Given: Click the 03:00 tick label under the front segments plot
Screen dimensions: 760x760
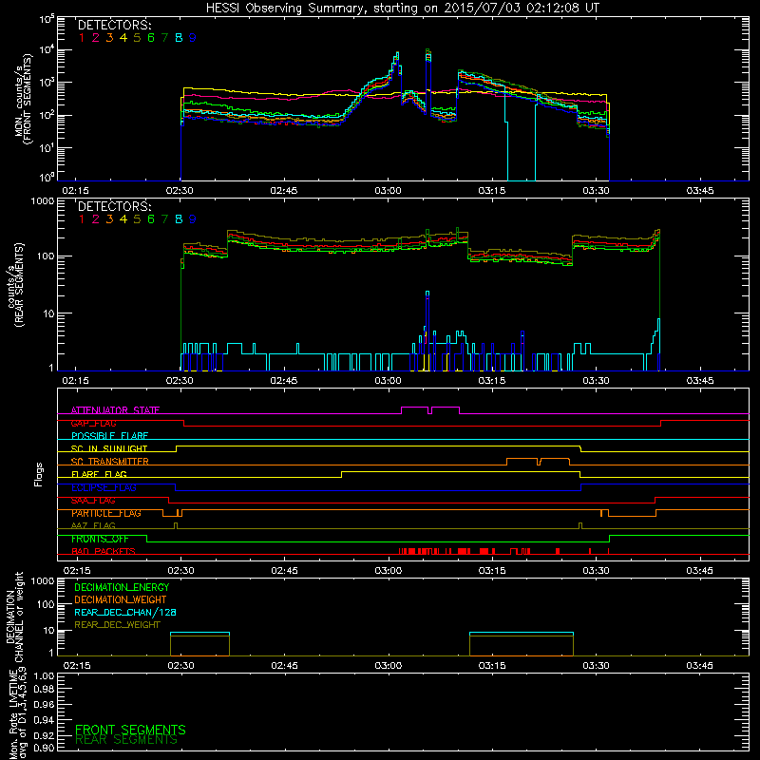Looking at the screenshot, I should point(388,191).
